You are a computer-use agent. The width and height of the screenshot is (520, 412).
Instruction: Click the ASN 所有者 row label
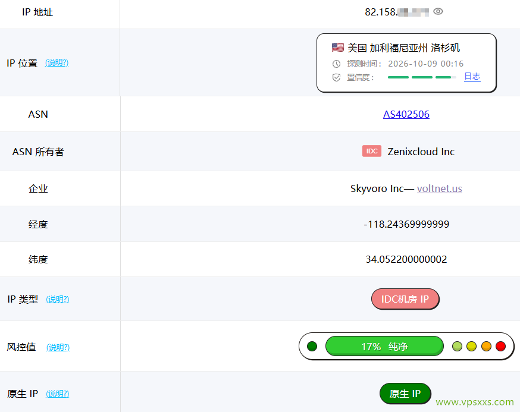[x=38, y=152]
